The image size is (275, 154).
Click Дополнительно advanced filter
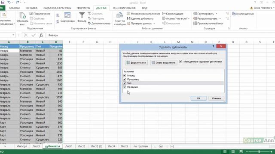point(99,24)
